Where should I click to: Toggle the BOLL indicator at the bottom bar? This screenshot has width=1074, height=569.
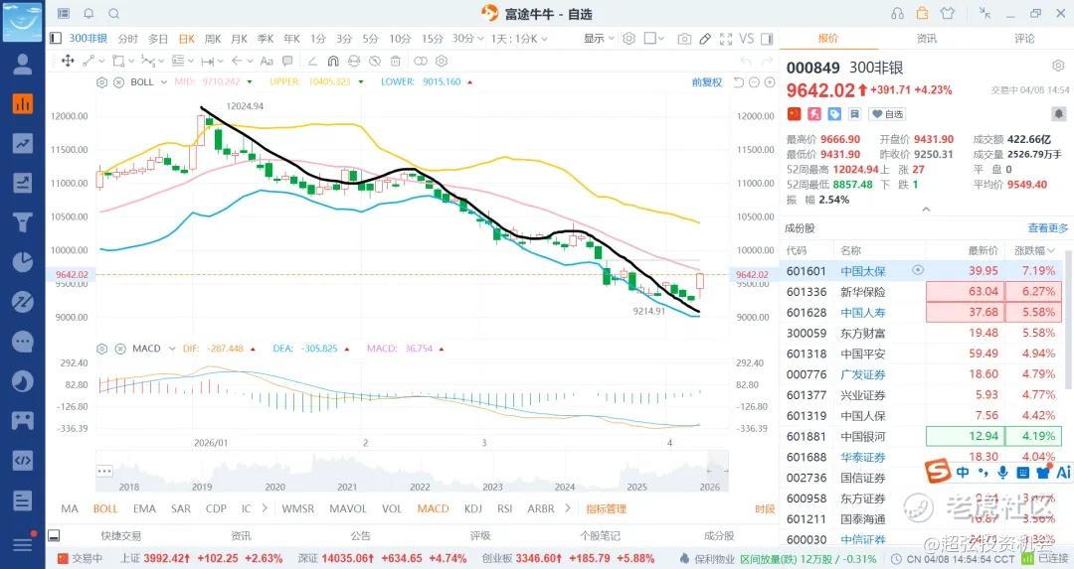coord(105,508)
